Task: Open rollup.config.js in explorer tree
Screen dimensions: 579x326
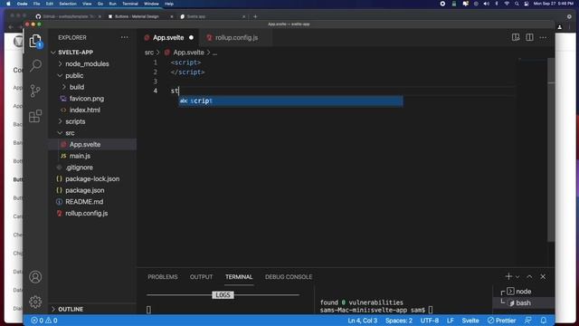Action: pos(87,214)
